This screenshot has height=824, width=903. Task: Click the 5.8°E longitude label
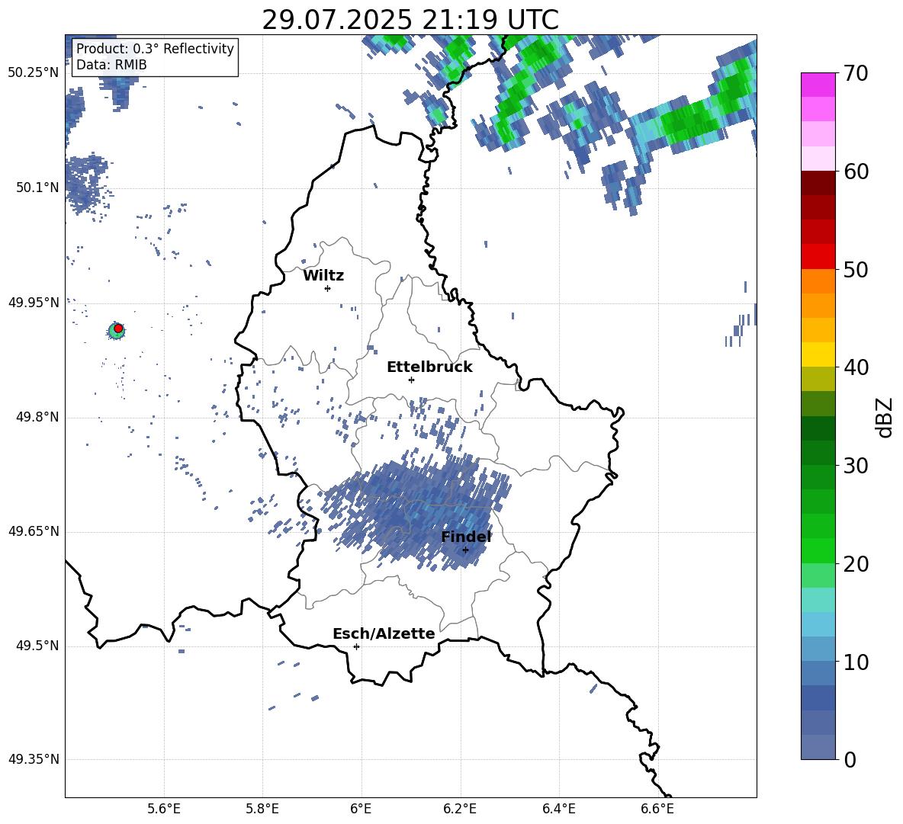point(262,809)
